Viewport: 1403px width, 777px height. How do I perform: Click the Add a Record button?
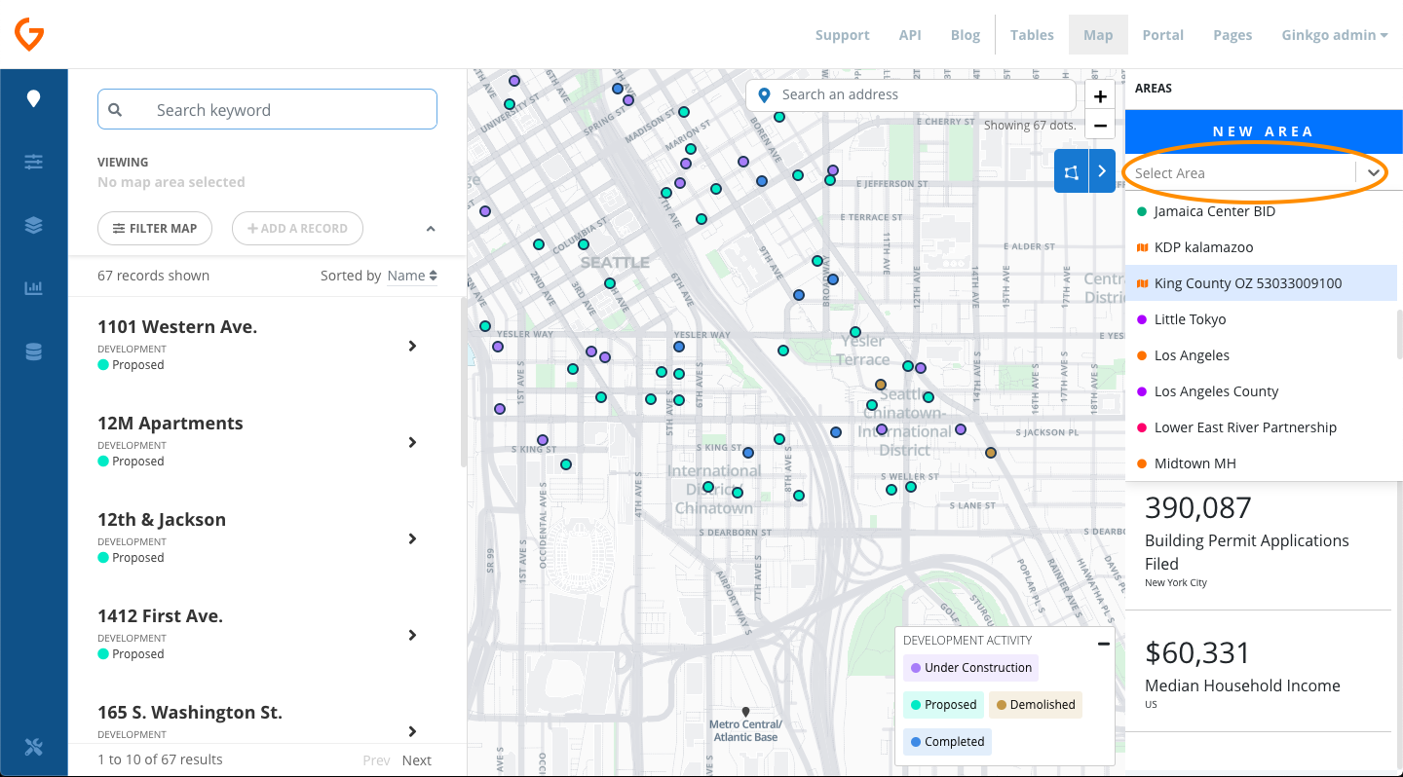coord(297,229)
